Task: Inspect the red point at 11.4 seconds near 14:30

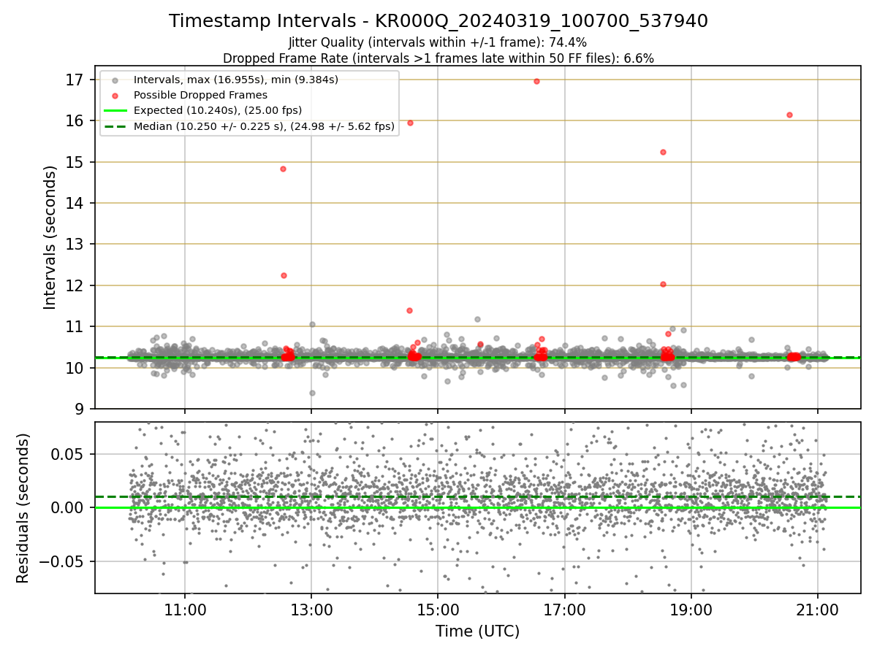Action: tap(409, 310)
